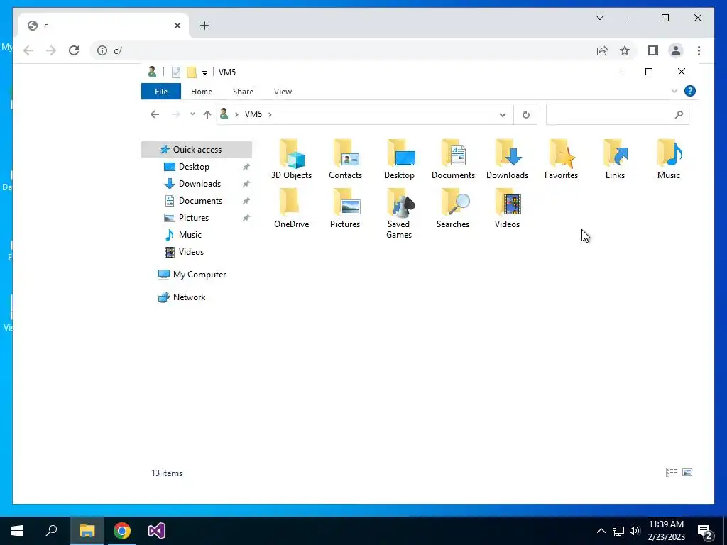Open the Videos folder in file pane
This screenshot has height=545, width=727.
[x=507, y=208]
